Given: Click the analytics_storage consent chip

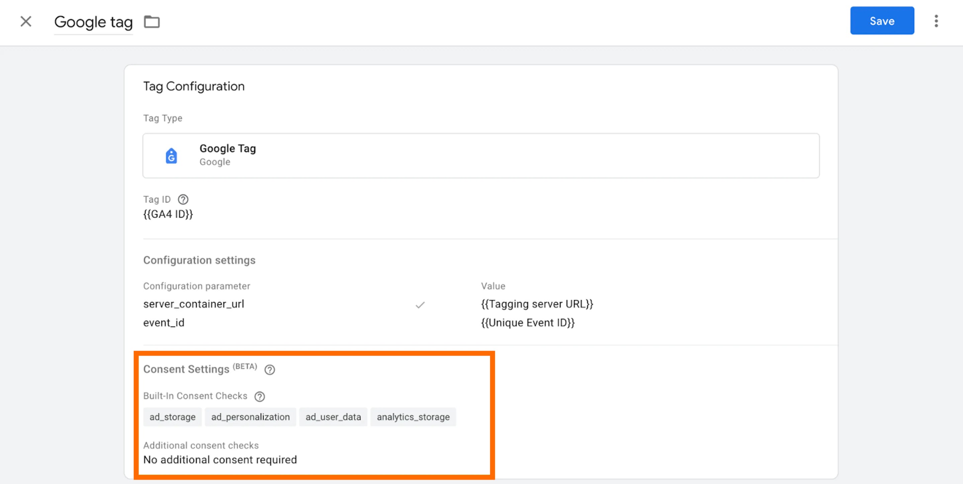Looking at the screenshot, I should click(413, 417).
